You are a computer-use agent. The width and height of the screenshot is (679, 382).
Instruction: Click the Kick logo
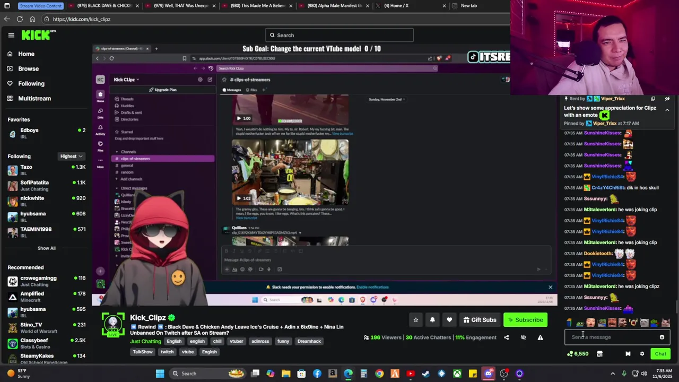(38, 35)
